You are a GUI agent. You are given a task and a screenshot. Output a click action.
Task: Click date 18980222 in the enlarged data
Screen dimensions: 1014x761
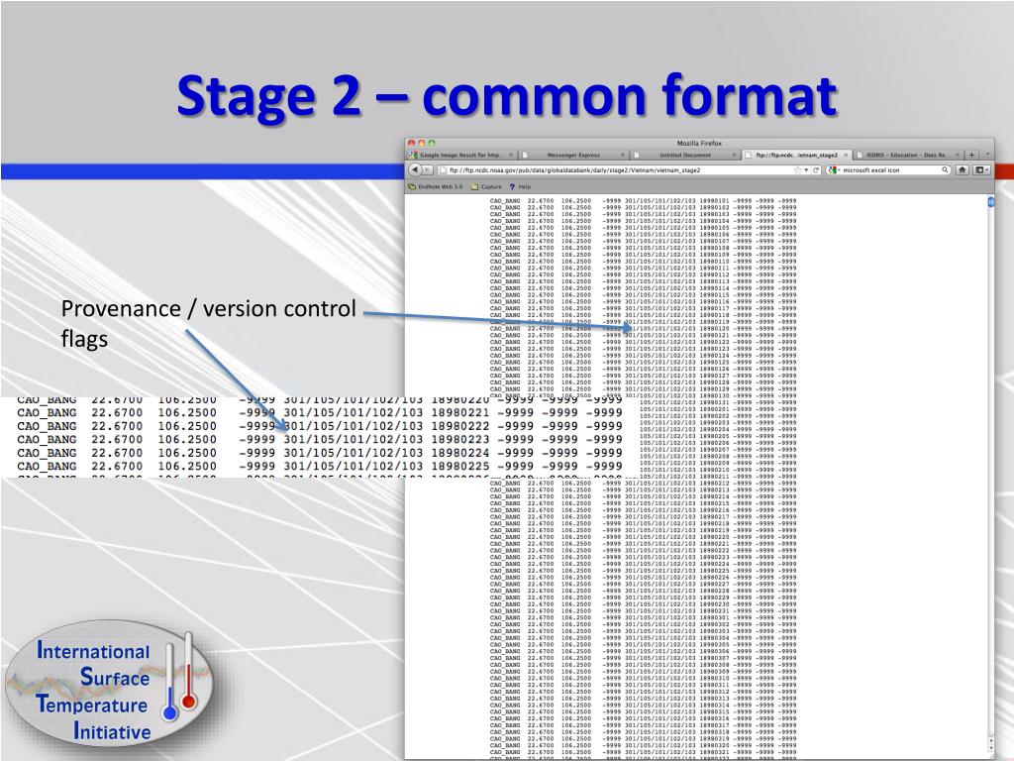[x=460, y=426]
